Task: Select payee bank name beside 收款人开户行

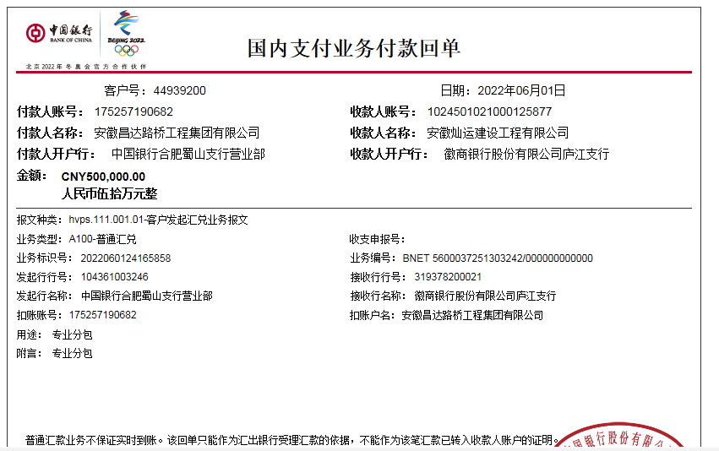Action: (526, 154)
